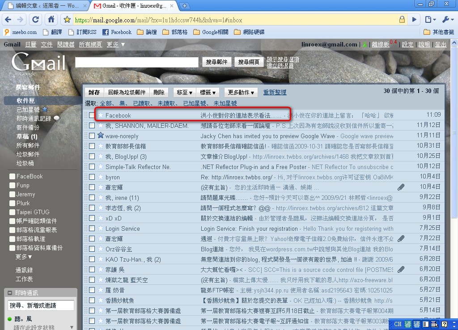
Task: Open 閱讀器 in the Gmail top bar
Action: click(x=66, y=44)
